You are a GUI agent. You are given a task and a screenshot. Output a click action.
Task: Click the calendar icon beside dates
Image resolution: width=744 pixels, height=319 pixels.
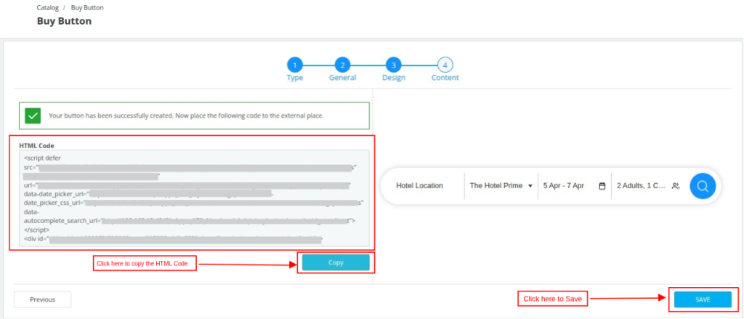602,186
